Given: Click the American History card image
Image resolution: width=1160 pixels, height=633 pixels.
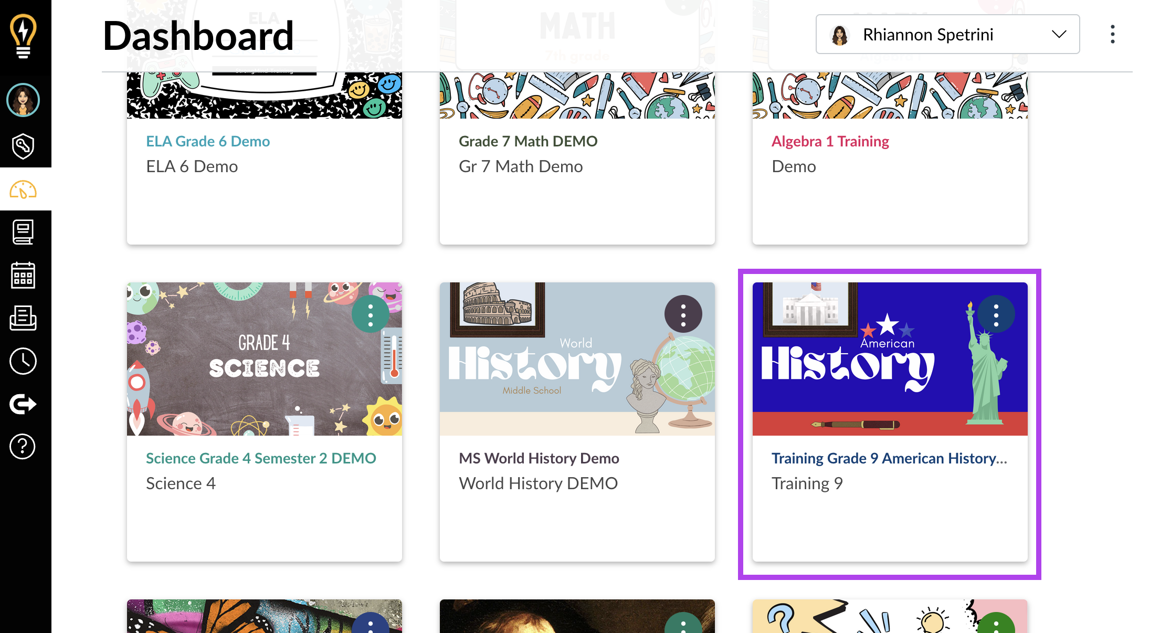Looking at the screenshot, I should pos(890,359).
